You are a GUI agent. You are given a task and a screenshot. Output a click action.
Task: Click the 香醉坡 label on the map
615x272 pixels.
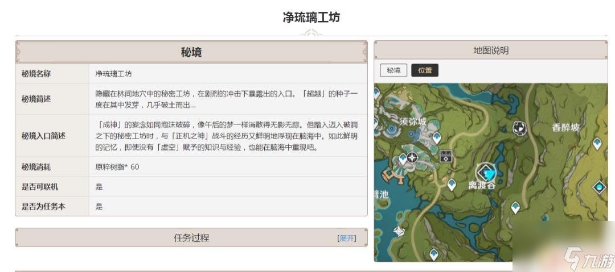565,127
